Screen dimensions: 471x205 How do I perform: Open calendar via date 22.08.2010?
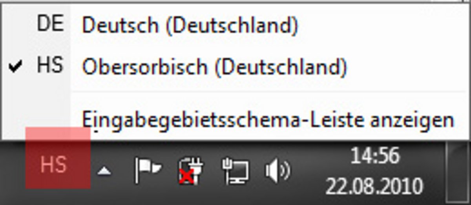[374, 185]
